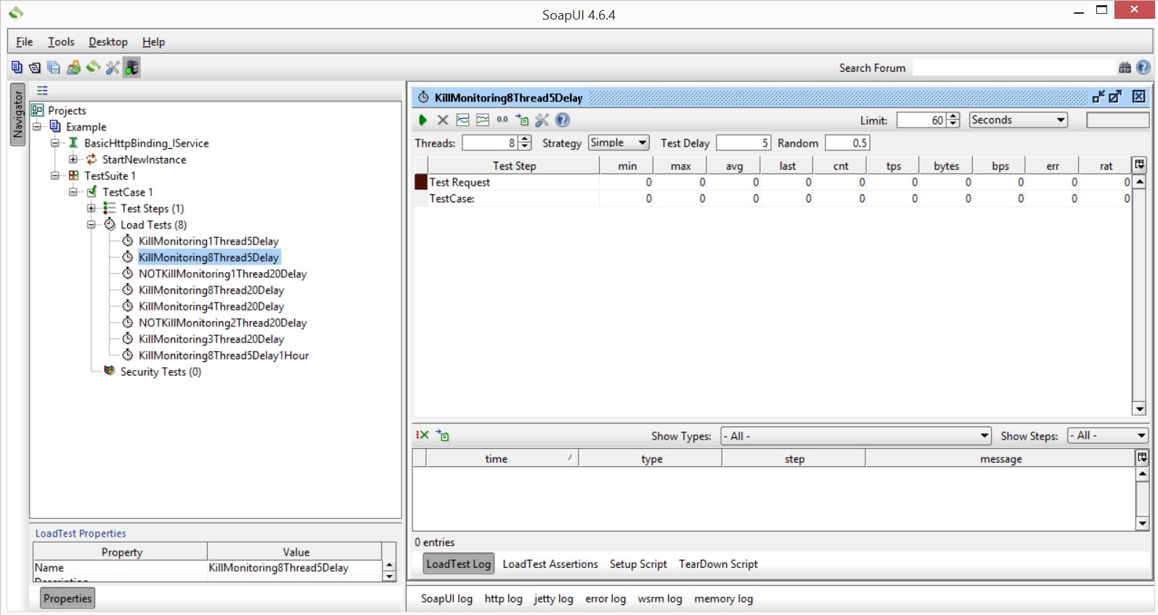Click the new SoapUI project icon

point(17,67)
